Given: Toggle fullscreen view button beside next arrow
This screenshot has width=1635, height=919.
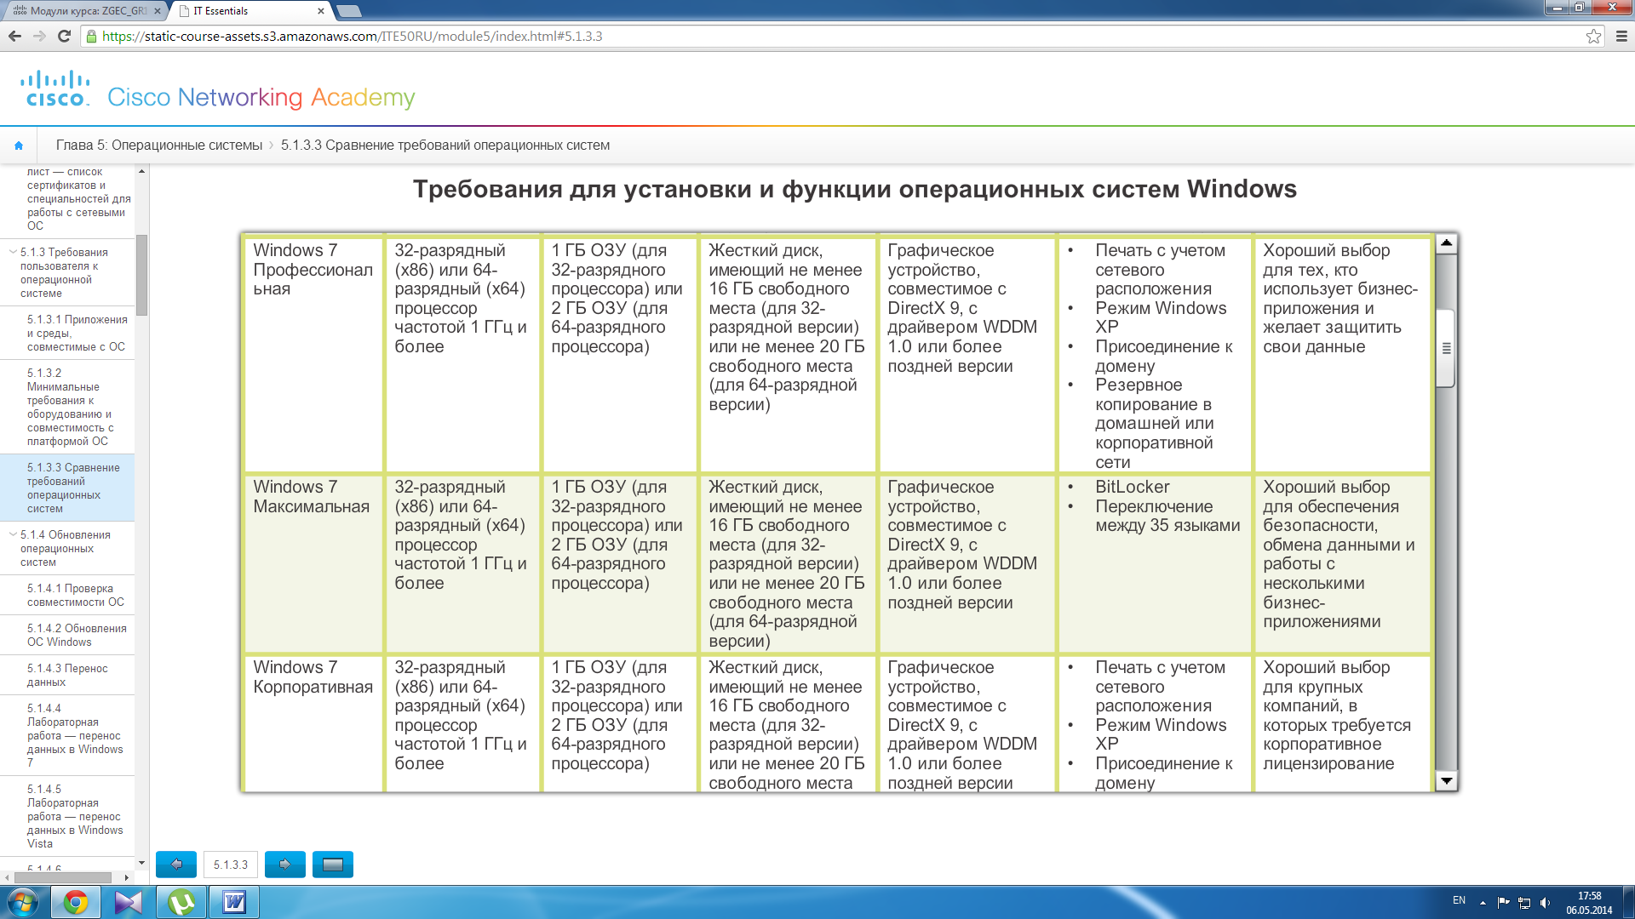Looking at the screenshot, I should [x=333, y=865].
